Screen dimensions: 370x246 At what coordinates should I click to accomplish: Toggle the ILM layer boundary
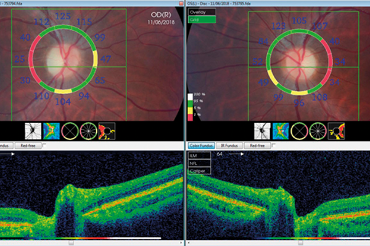[199, 157]
